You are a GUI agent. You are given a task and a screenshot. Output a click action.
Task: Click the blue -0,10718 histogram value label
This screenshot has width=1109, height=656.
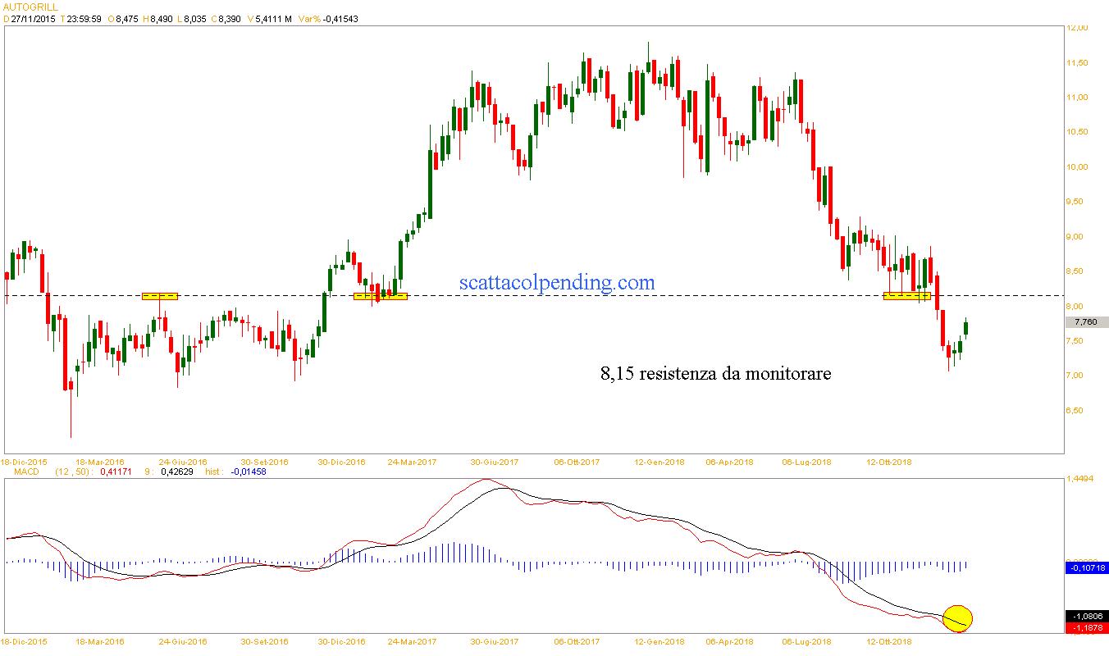[1086, 567]
